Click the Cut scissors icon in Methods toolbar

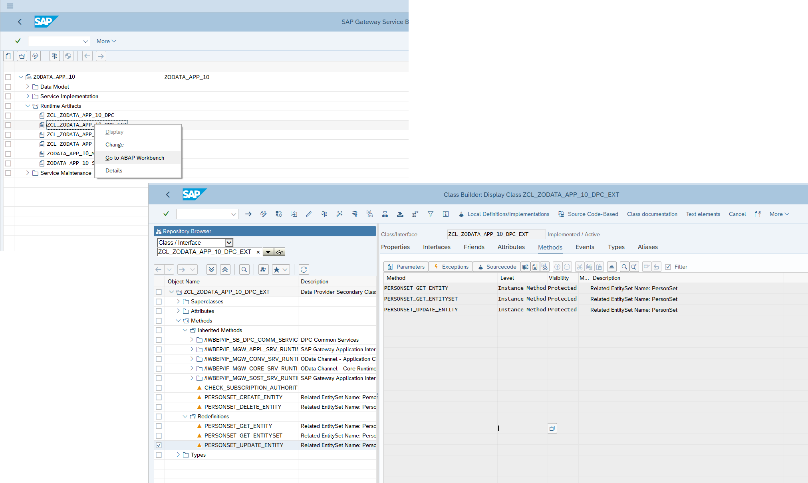pos(580,267)
